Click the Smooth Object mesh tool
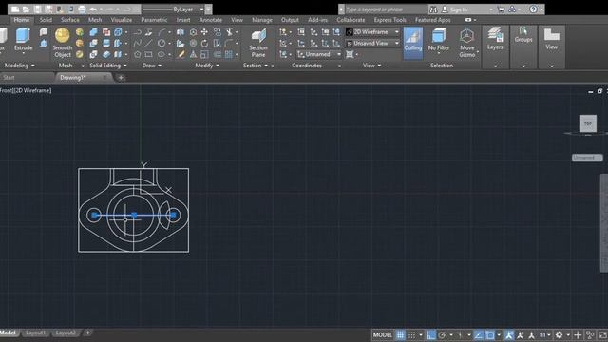 (x=63, y=43)
